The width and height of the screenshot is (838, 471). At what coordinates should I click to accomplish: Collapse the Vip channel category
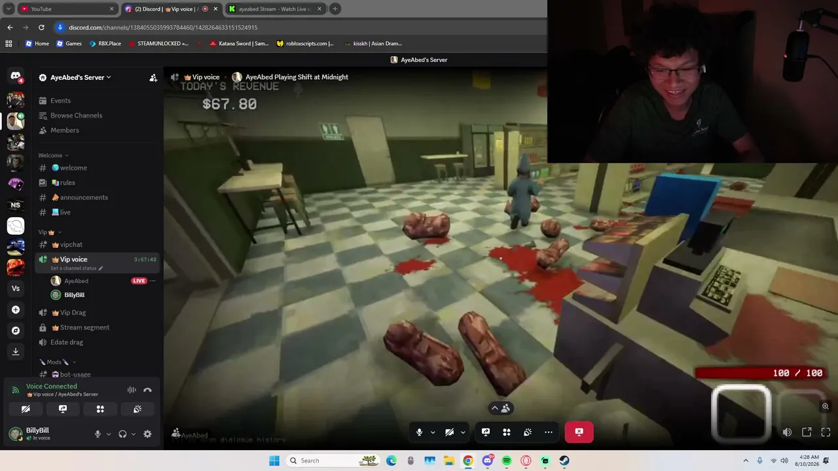[50, 232]
